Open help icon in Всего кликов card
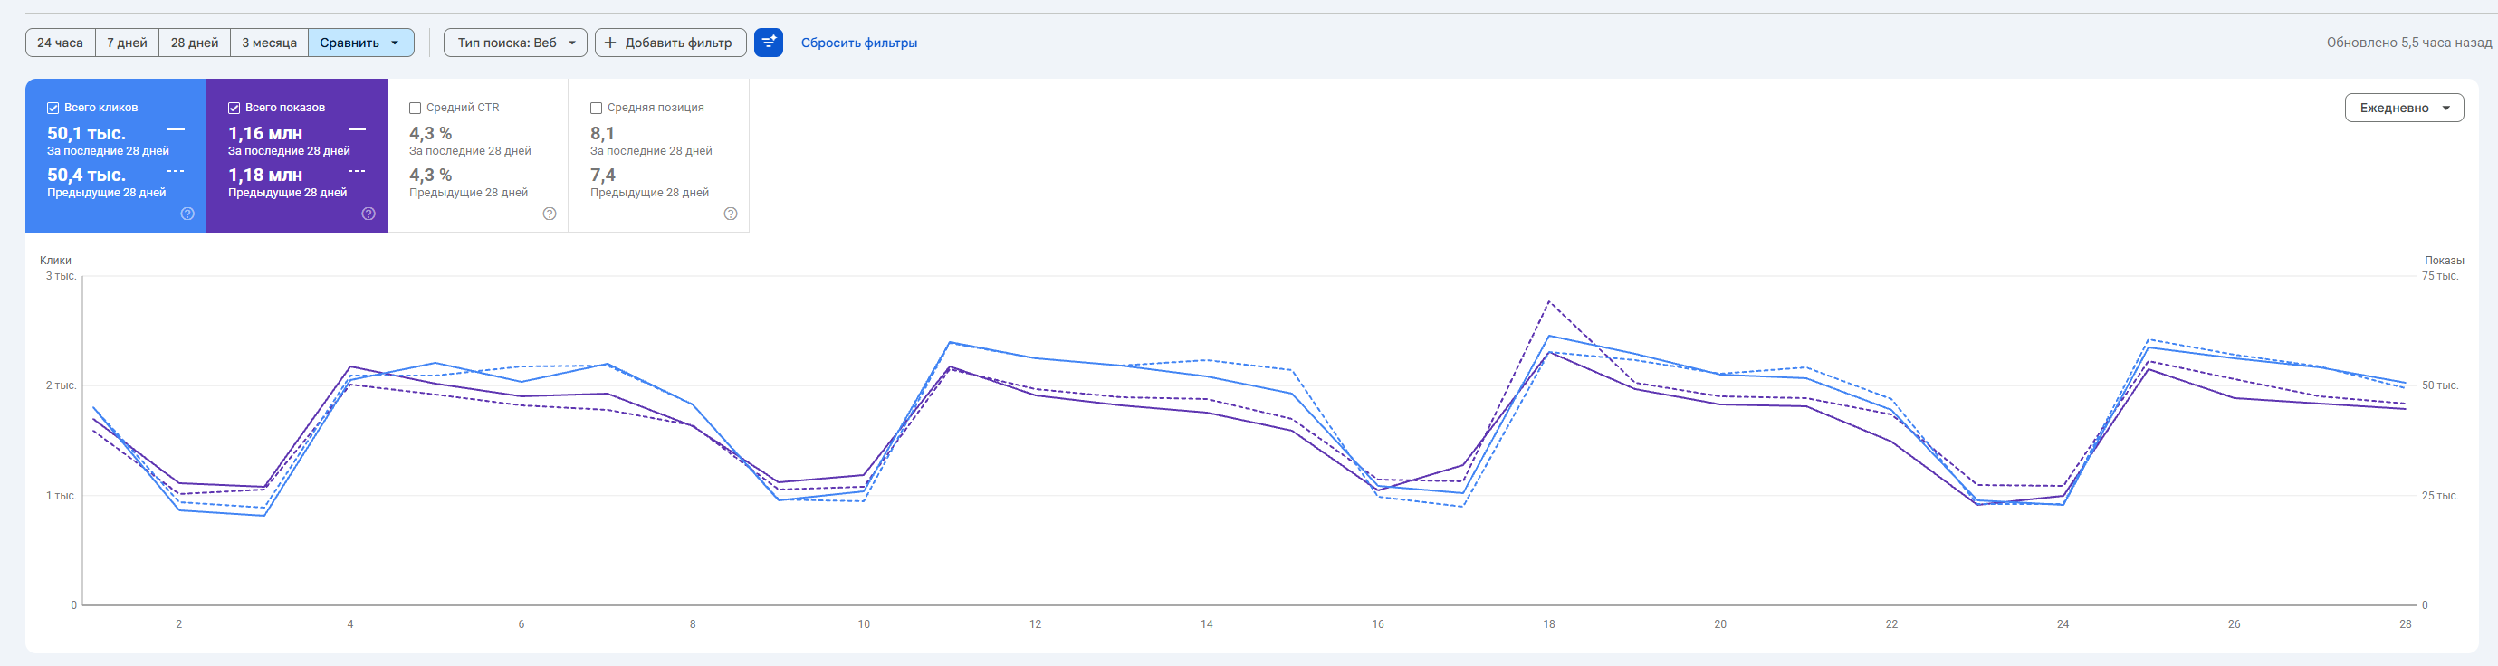2498x666 pixels. (187, 214)
